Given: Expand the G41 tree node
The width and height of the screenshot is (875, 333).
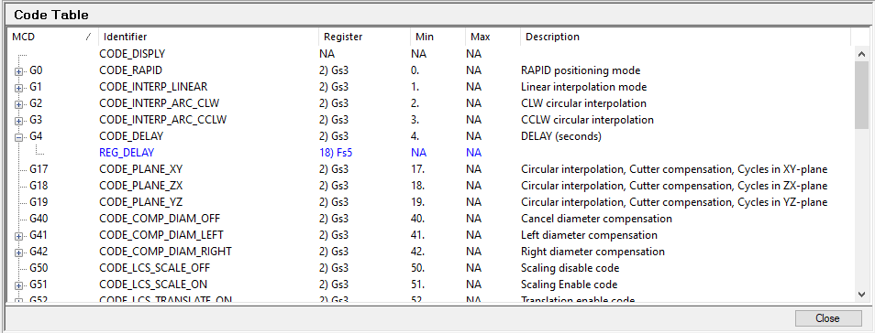Looking at the screenshot, I should (18, 236).
